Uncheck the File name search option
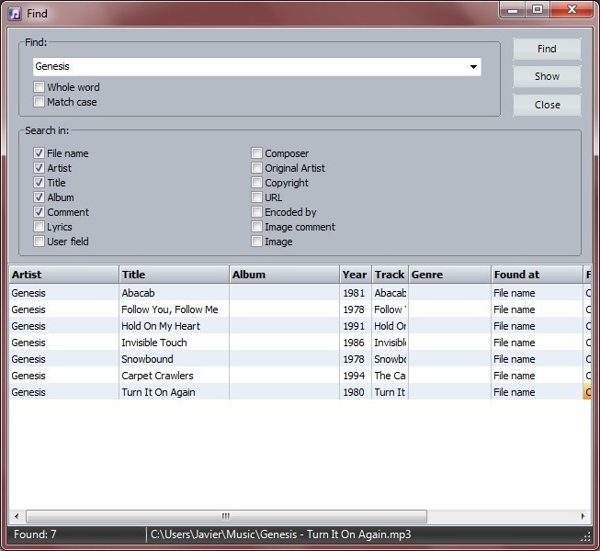 (x=39, y=153)
